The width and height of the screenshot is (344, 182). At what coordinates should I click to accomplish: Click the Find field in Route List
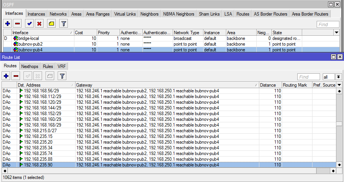tap(308, 77)
